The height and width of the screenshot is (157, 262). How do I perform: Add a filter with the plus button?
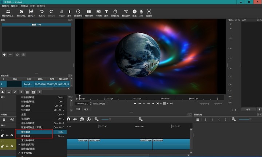[x=4, y=55]
